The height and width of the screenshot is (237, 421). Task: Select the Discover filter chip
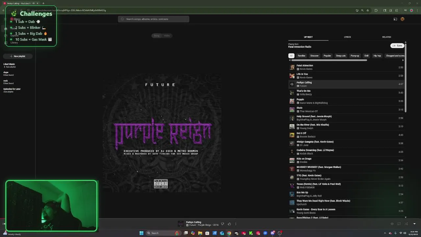pyautogui.click(x=314, y=56)
